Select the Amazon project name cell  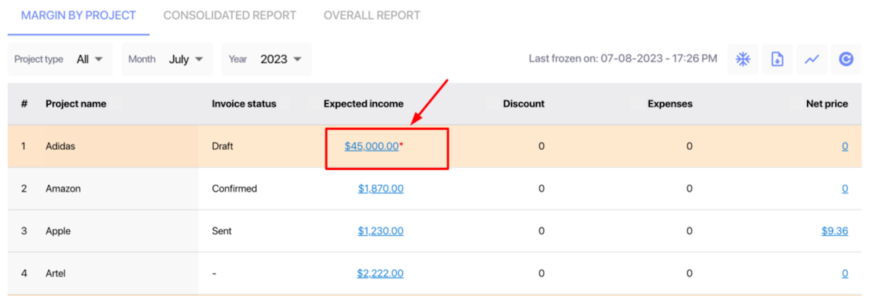tap(63, 189)
